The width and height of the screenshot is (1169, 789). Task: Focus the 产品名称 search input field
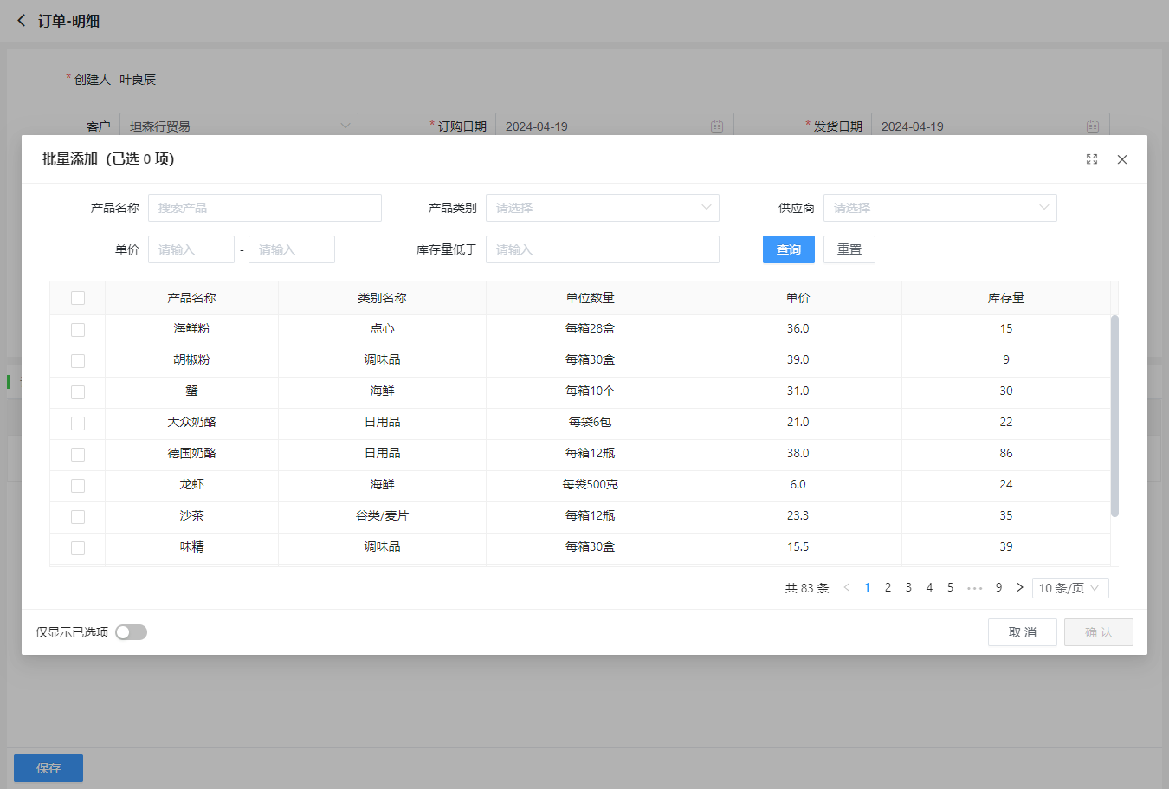tap(264, 208)
